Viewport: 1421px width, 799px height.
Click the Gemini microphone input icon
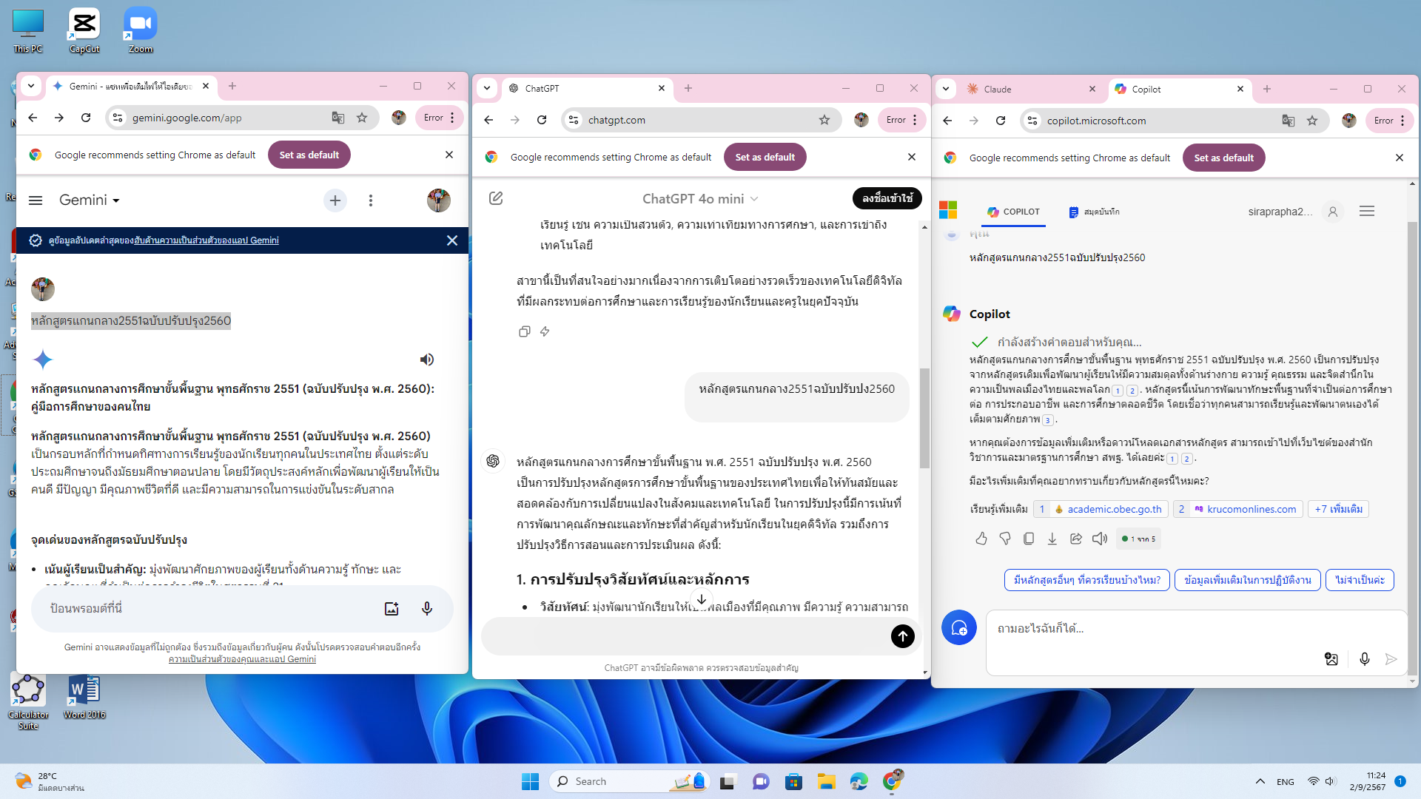coord(427,608)
